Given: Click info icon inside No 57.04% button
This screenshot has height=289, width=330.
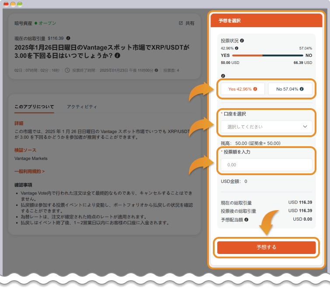Looking at the screenshot, I should tap(302, 89).
